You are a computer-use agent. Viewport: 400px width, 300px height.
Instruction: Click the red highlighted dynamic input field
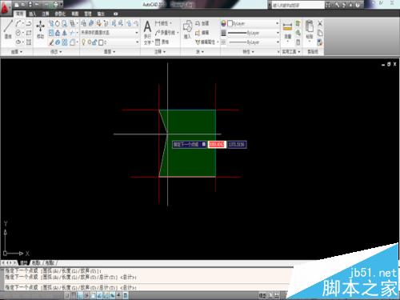(x=217, y=144)
